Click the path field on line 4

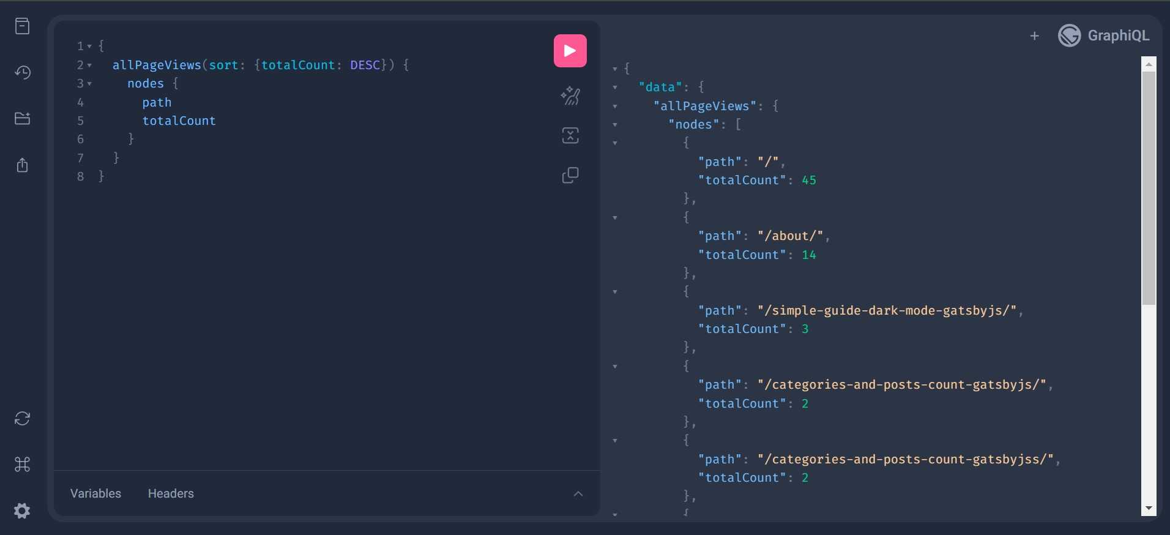tap(157, 102)
